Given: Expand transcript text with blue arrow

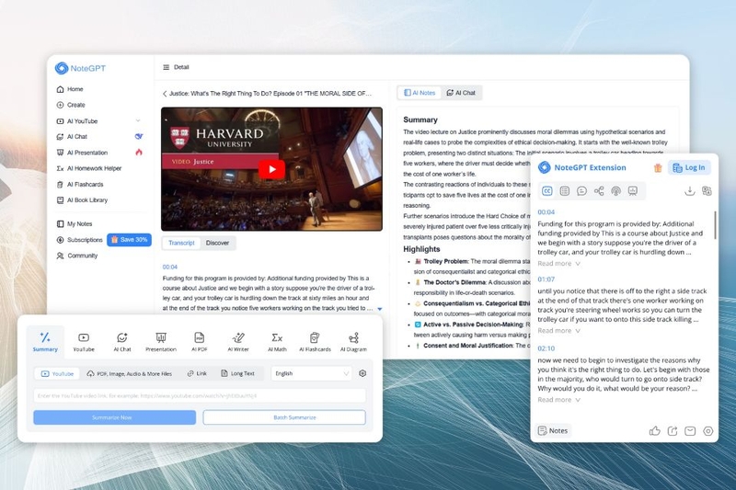Looking at the screenshot, I should click(380, 309).
